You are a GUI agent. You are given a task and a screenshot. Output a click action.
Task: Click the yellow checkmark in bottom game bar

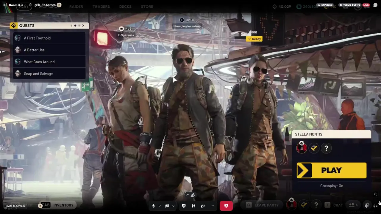pos(304,205)
